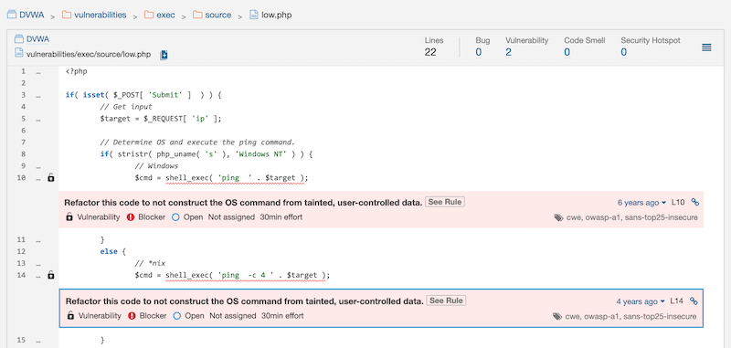Change the Open status of the second issue
The image size is (731, 348).
click(188, 316)
